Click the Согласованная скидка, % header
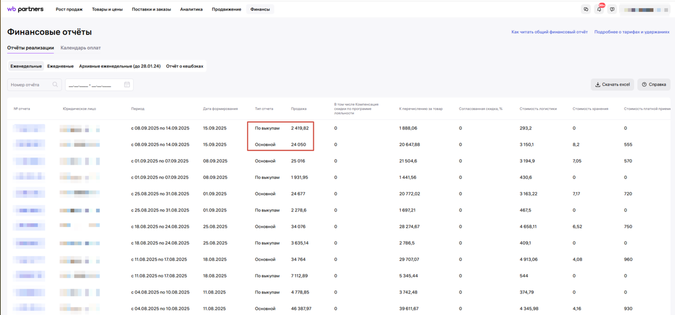The image size is (675, 315). (480, 108)
